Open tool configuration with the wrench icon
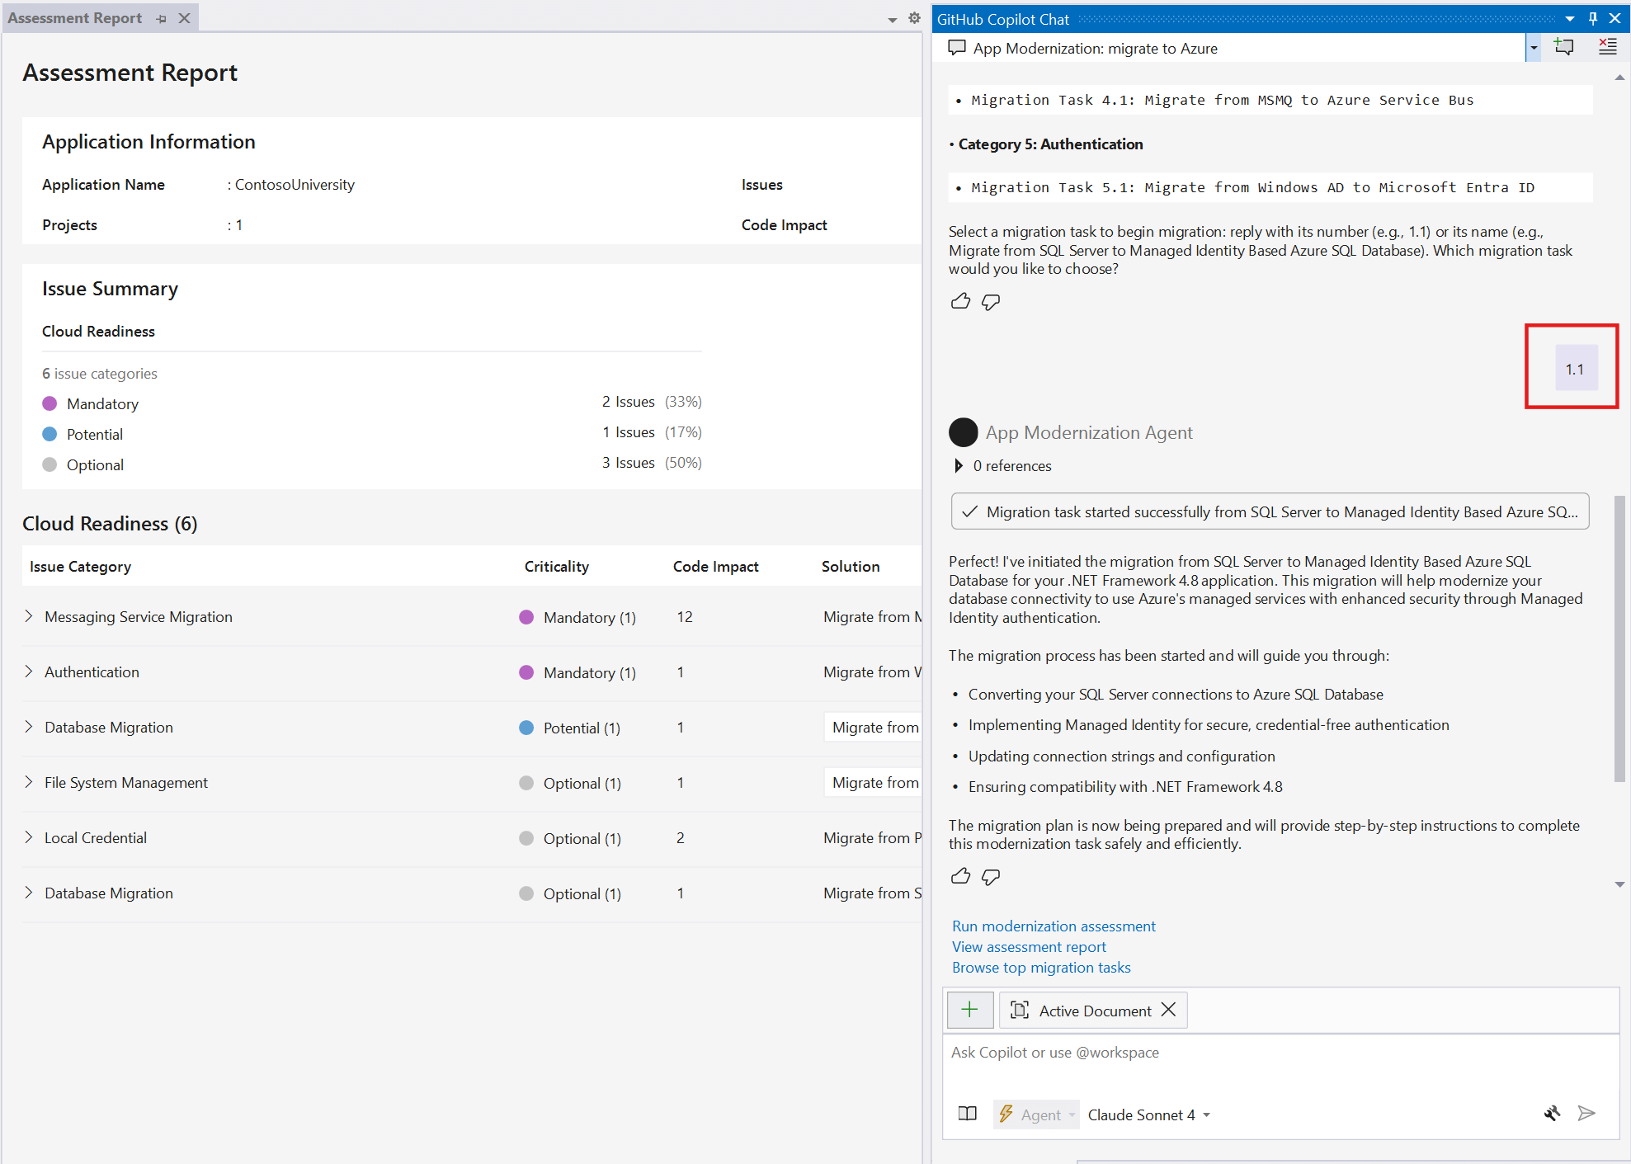Viewport: 1631px width, 1164px height. pyautogui.click(x=1553, y=1113)
